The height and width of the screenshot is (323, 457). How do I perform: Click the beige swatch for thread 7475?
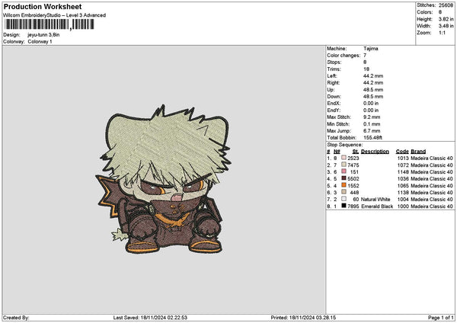(x=344, y=165)
